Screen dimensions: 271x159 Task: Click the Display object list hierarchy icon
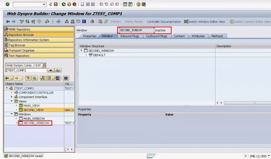[x=67, y=21]
